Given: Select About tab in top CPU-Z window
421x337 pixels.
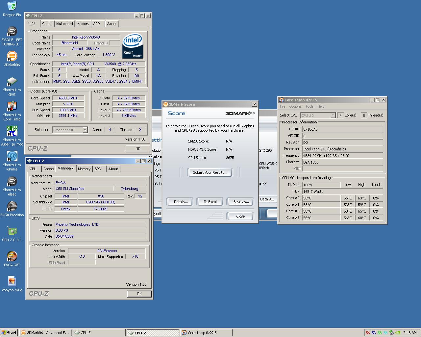Looking at the screenshot, I should 112,24.
